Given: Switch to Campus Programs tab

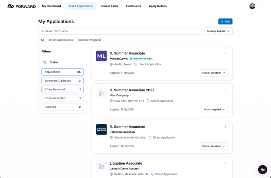Looking at the screenshot, I should 89,40.
